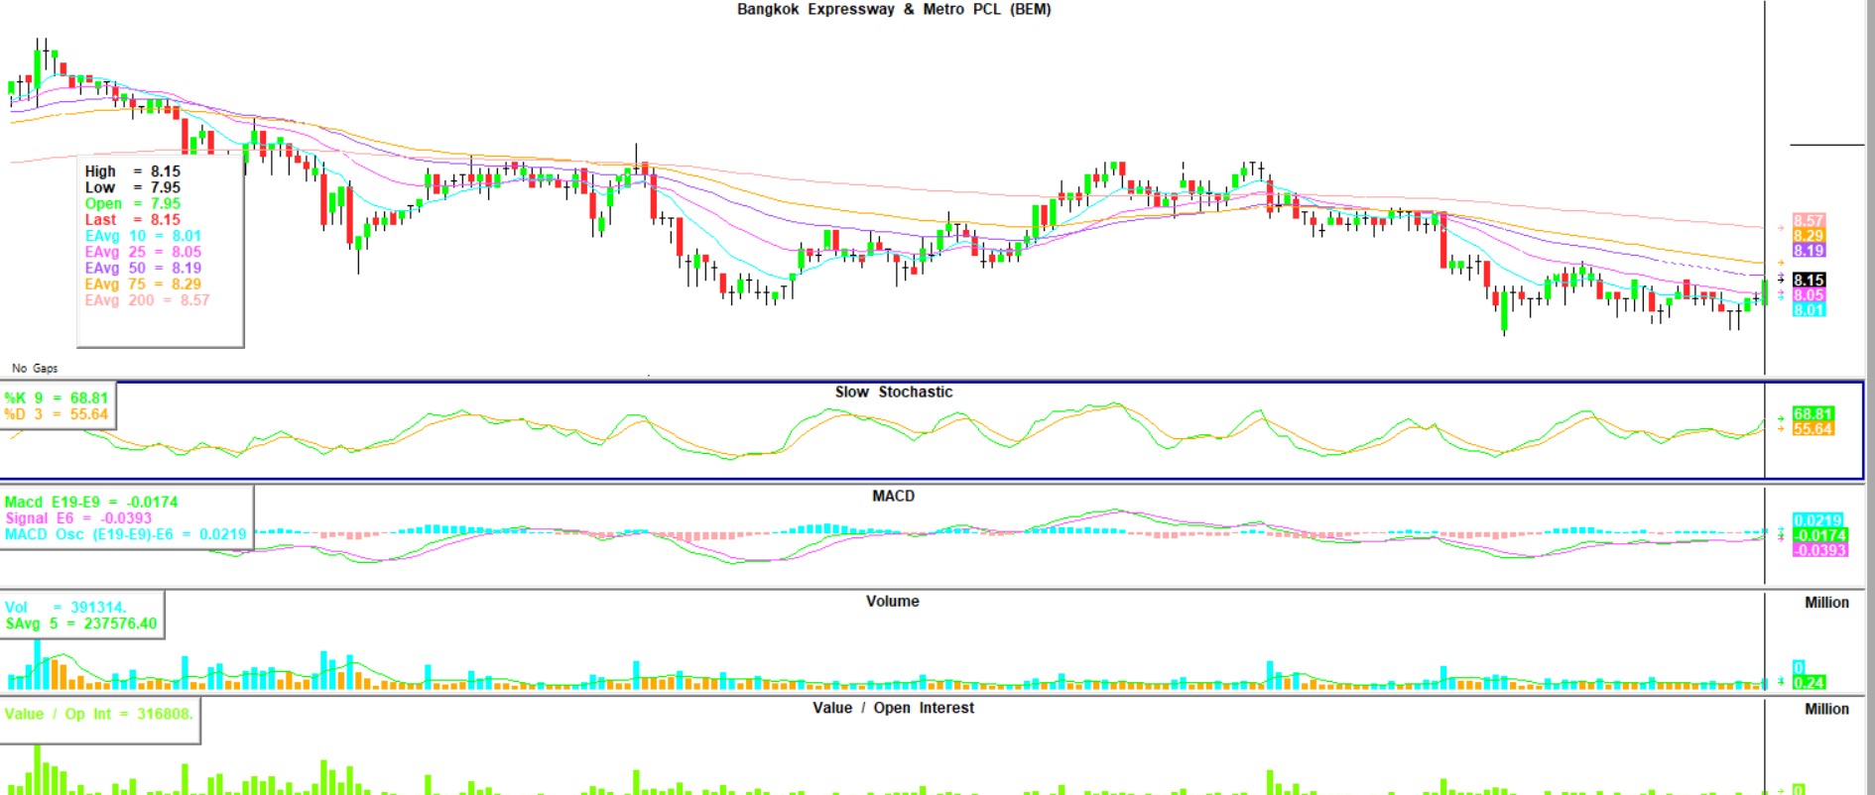Click the EAvg 25 = 8.05 legend entry

(x=143, y=252)
